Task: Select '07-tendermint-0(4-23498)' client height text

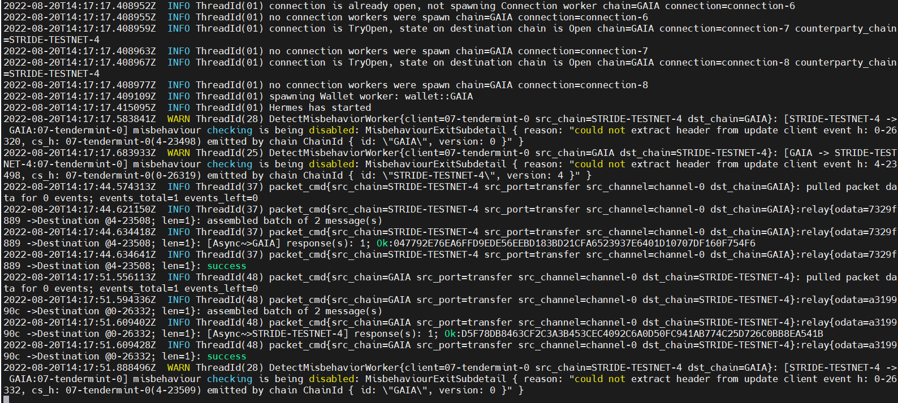Action: coord(133,141)
